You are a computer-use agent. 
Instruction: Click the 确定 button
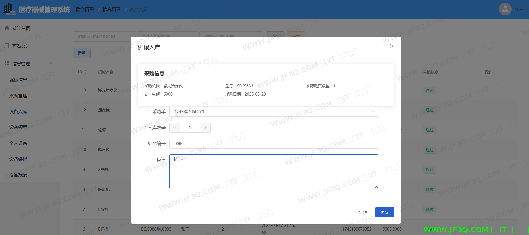384,212
